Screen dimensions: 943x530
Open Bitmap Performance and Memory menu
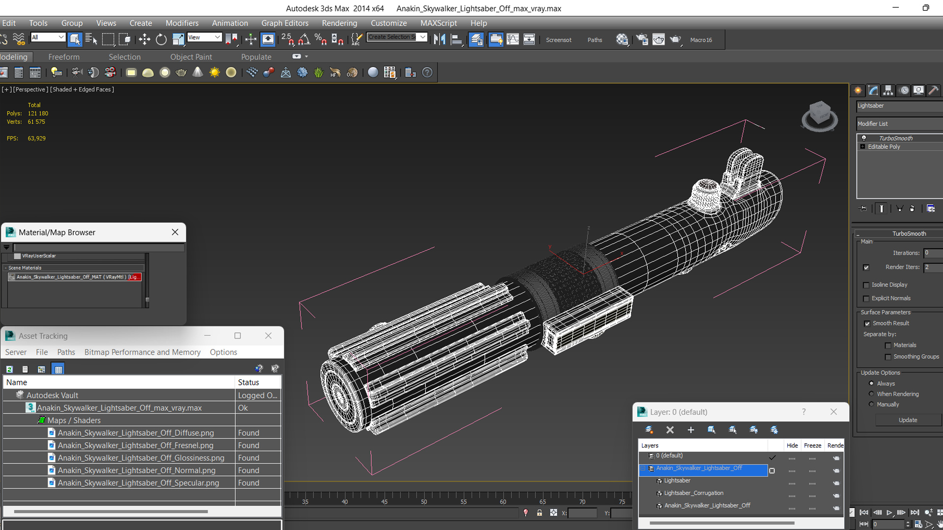point(142,352)
